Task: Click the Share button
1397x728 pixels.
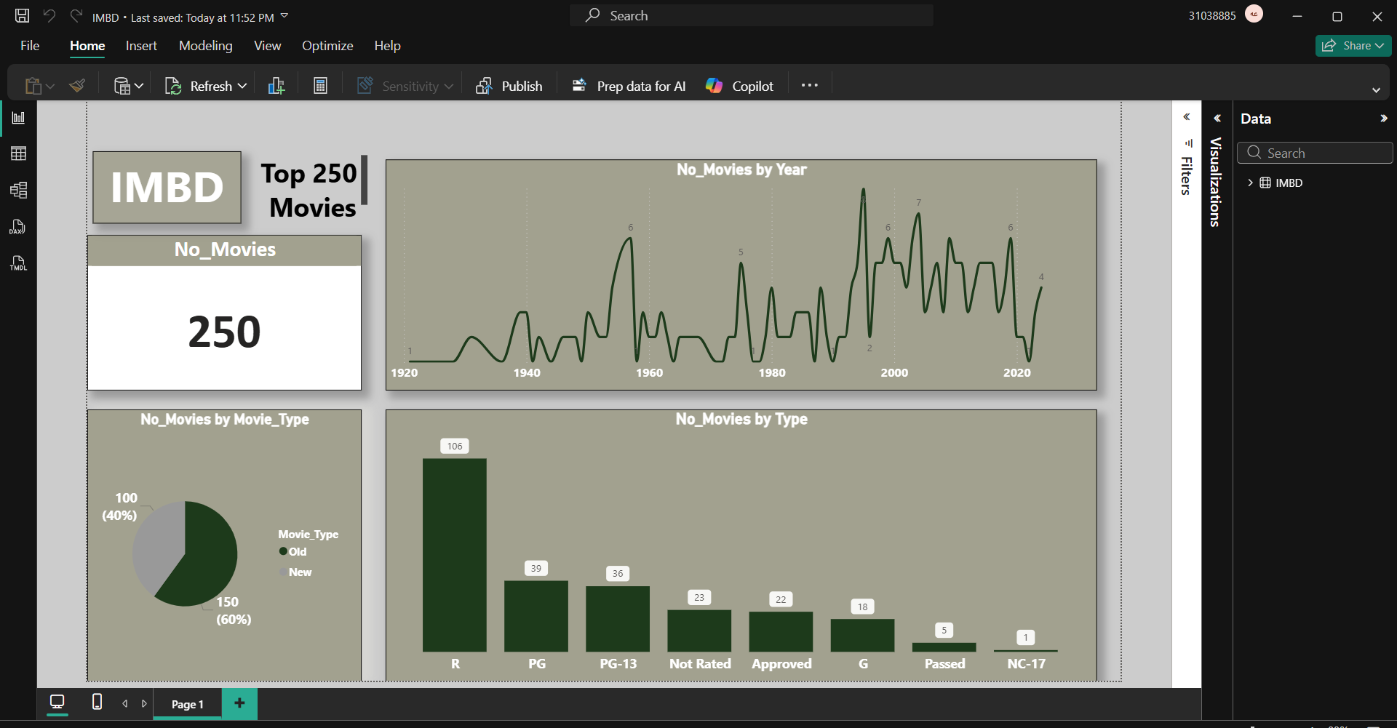Action: tap(1351, 45)
